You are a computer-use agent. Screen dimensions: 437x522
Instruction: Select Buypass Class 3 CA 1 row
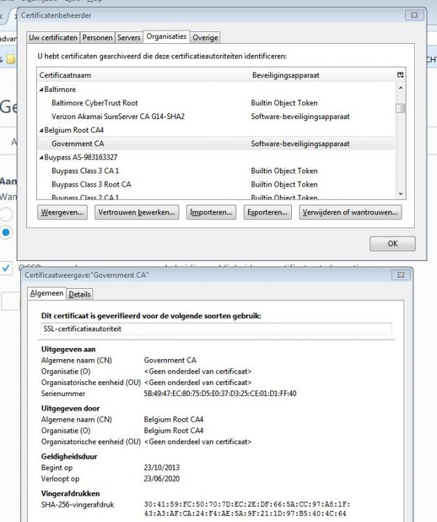click(x=215, y=171)
